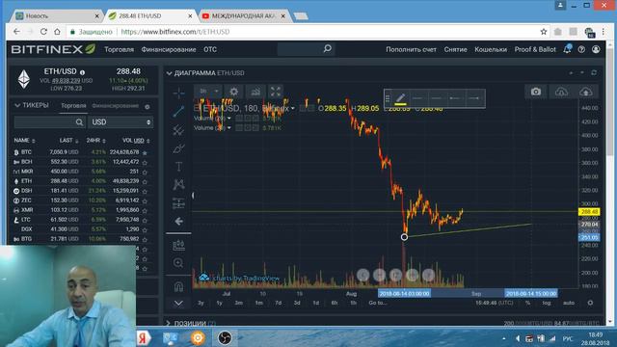Click the Go to... date button
617x347 pixels.
coord(377,303)
